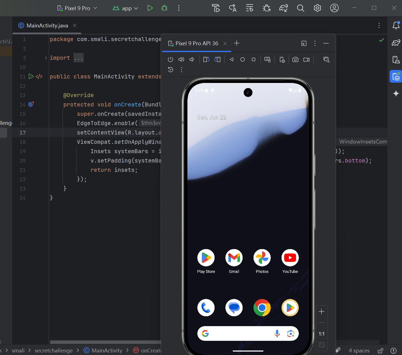Power off the emulator with power button
Screen dimensions: 402x355
(x=170, y=59)
